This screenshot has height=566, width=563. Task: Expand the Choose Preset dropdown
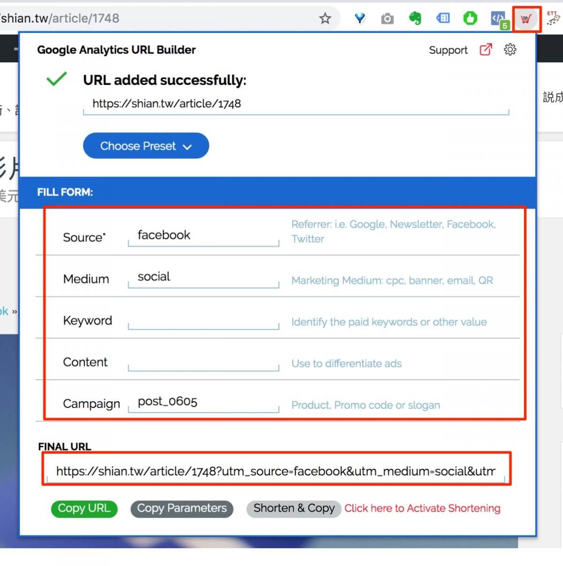[x=146, y=146]
